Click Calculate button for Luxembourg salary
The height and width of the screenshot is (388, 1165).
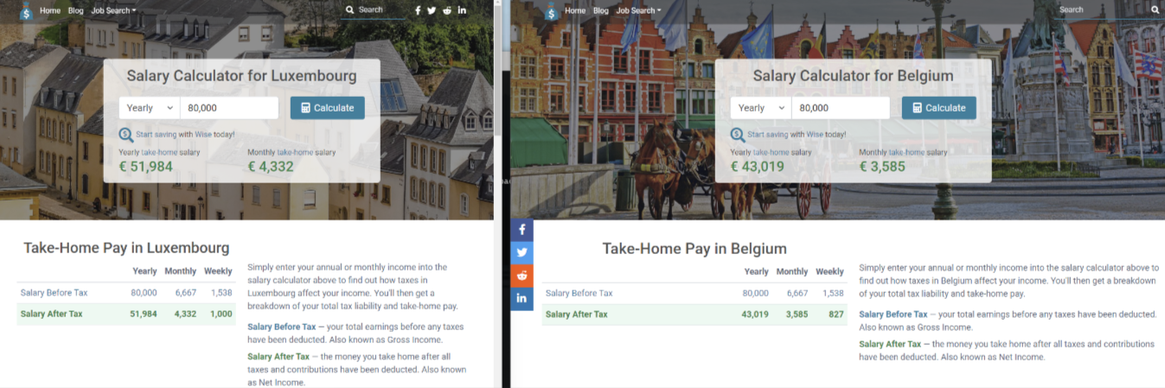[328, 108]
